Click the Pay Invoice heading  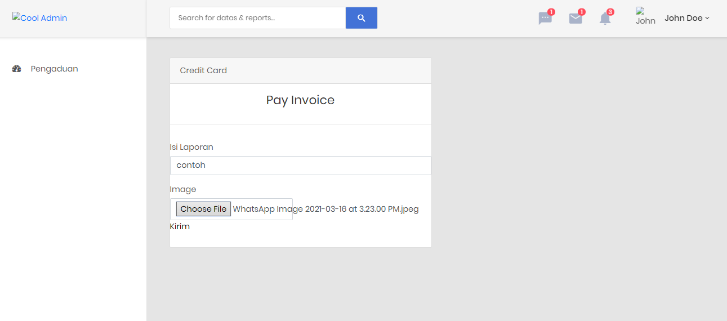(301, 100)
